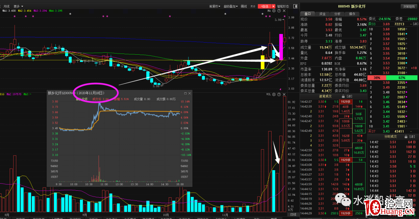This screenshot has width=419, height=219.
Task: Open the MA indicator help icon
Action: pos(279,11)
